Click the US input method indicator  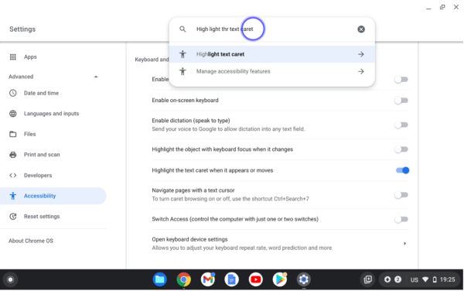click(x=415, y=279)
